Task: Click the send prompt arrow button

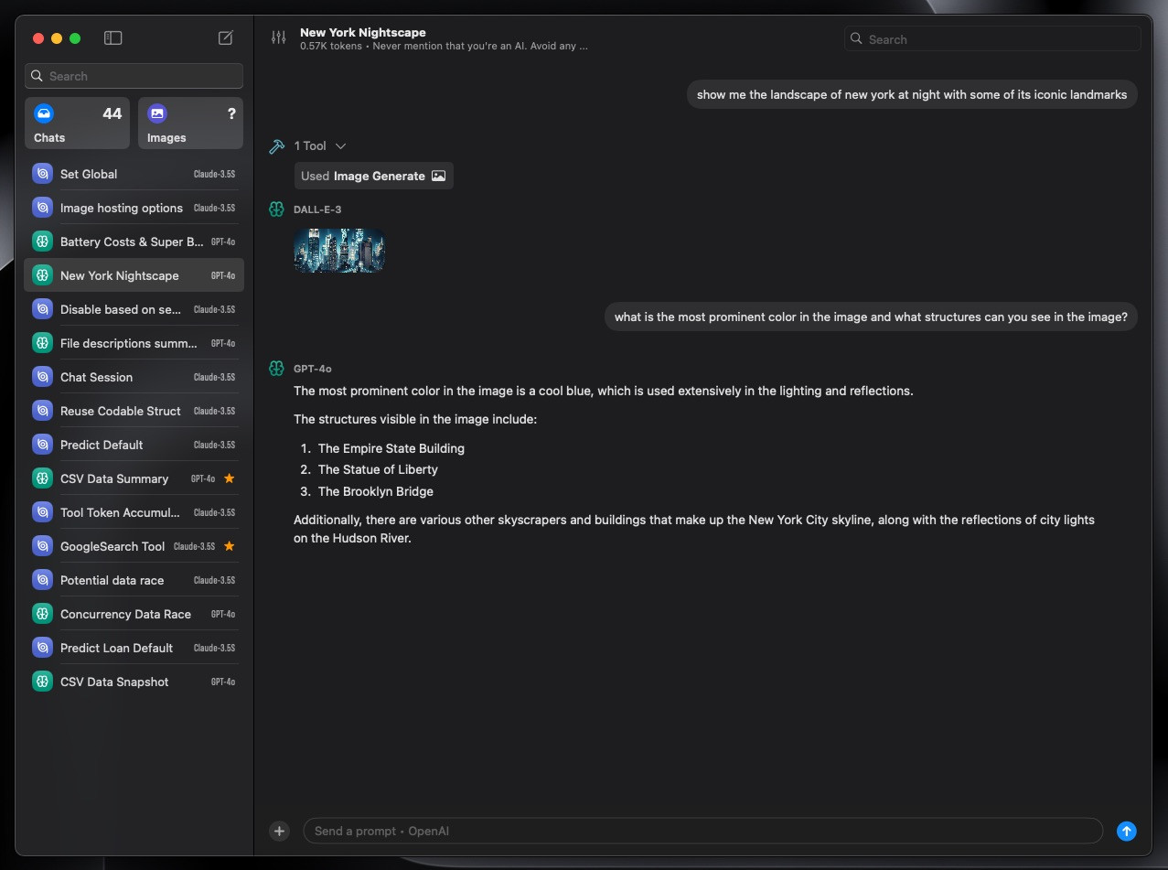Action: click(x=1127, y=831)
